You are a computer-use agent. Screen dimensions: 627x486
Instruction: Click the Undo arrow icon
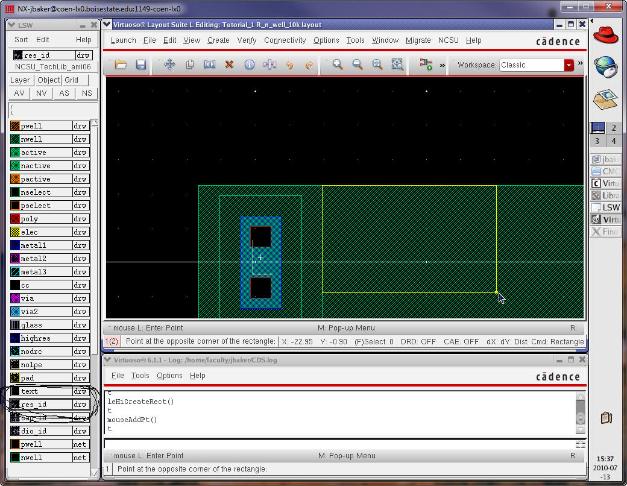289,65
